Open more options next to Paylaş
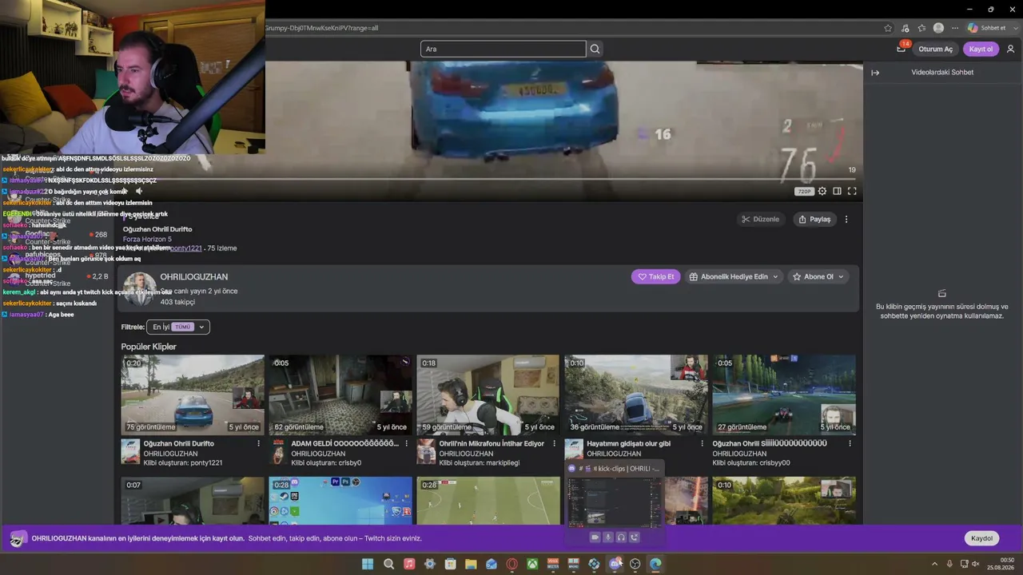 click(x=846, y=220)
